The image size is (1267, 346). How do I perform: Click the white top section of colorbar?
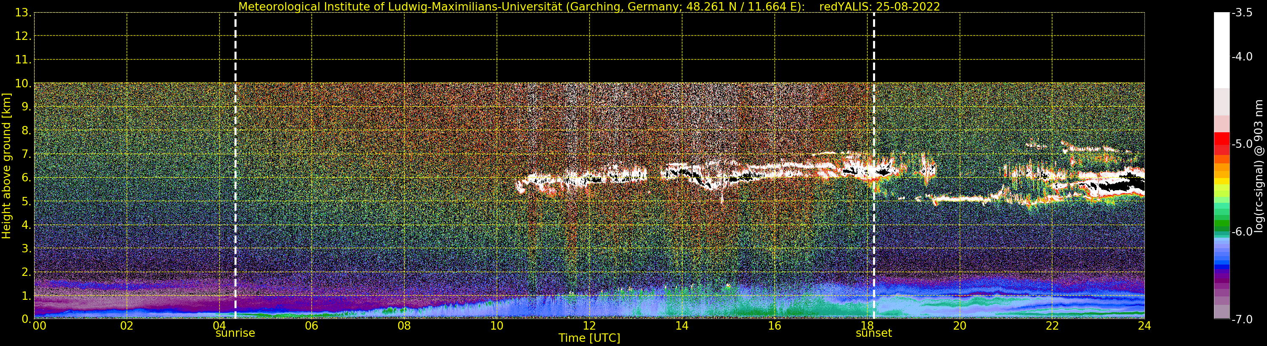tap(1221, 50)
